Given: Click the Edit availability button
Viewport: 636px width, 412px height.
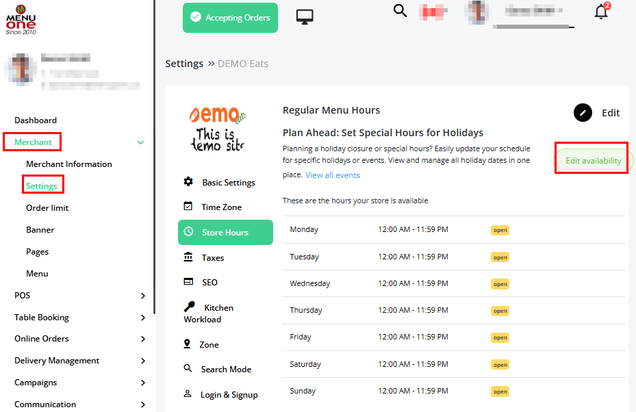Looking at the screenshot, I should [x=593, y=161].
